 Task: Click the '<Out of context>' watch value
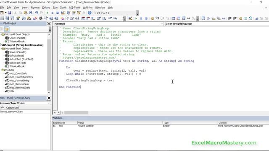(x=86, y=126)
